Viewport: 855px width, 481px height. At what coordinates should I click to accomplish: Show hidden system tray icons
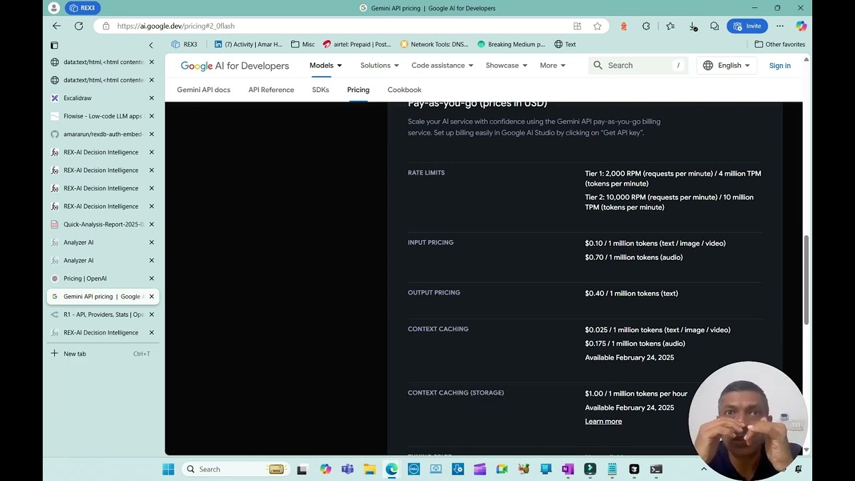point(703,469)
